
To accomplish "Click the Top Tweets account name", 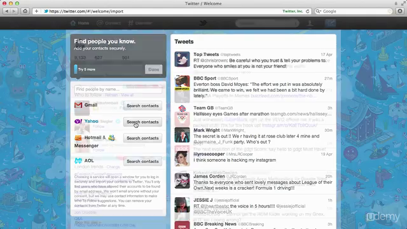I will 206,54.
